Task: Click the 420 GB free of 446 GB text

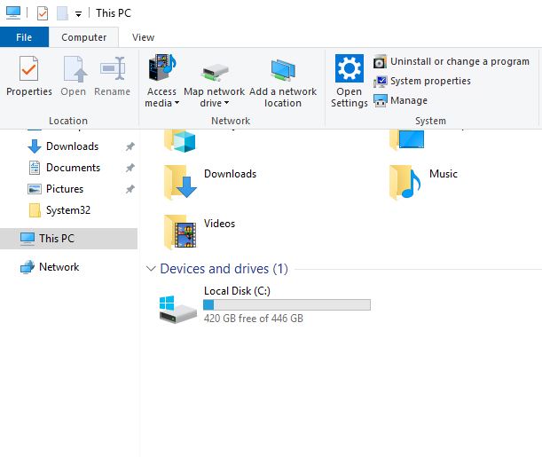Action: (254, 319)
